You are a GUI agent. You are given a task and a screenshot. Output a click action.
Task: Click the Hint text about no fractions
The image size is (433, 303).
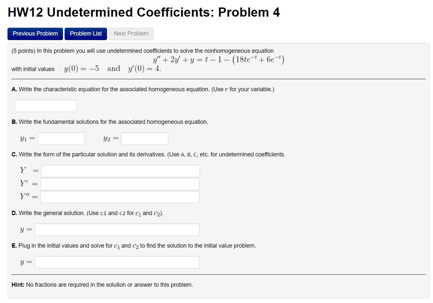point(102,284)
